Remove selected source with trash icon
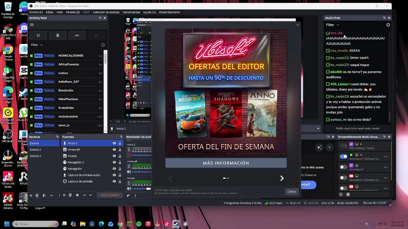The height and width of the screenshot is (229, 408). 70,195
